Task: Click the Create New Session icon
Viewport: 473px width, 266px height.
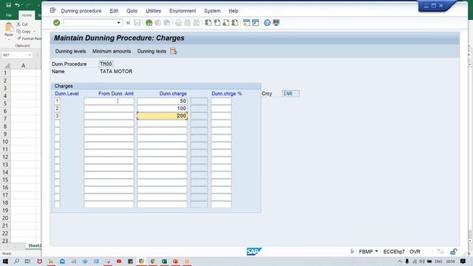Action: pos(246,23)
